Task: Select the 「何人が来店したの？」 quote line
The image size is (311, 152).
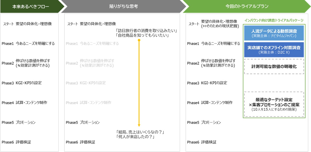Action: pyautogui.click(x=135, y=137)
